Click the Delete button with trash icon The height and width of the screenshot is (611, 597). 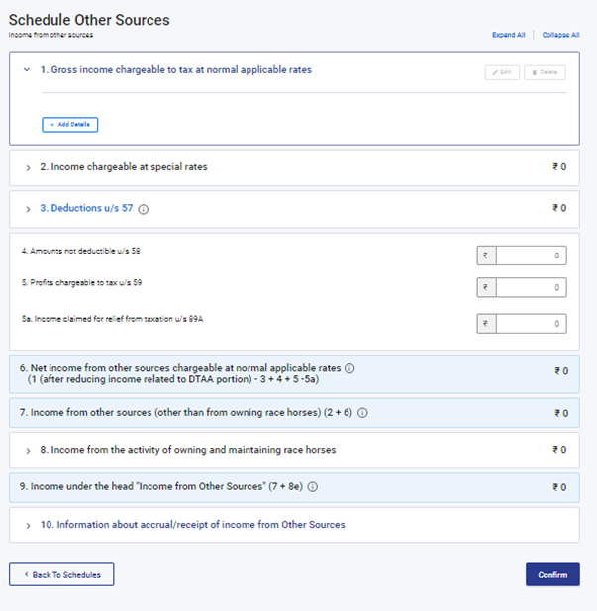click(x=545, y=72)
